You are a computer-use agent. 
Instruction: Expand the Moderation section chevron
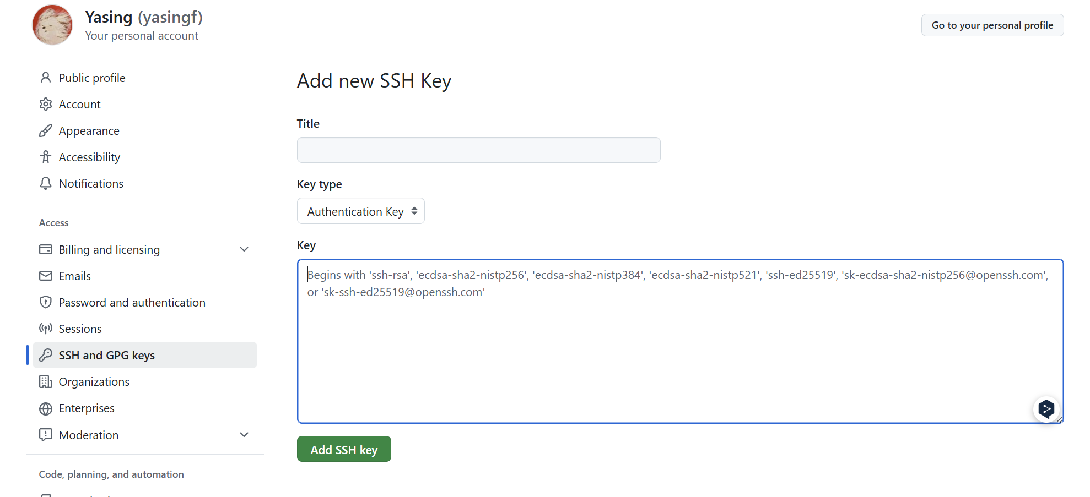244,435
